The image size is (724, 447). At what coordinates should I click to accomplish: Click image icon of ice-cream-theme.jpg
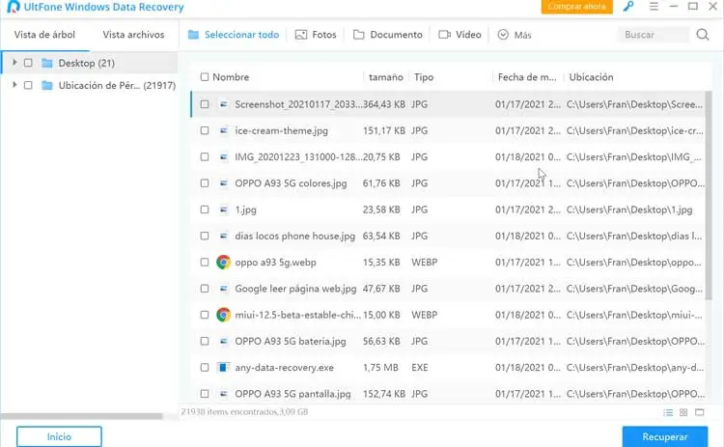tap(224, 130)
